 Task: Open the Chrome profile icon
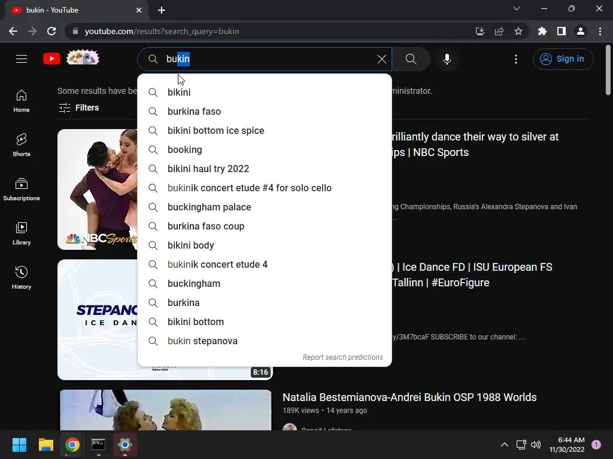(x=581, y=31)
